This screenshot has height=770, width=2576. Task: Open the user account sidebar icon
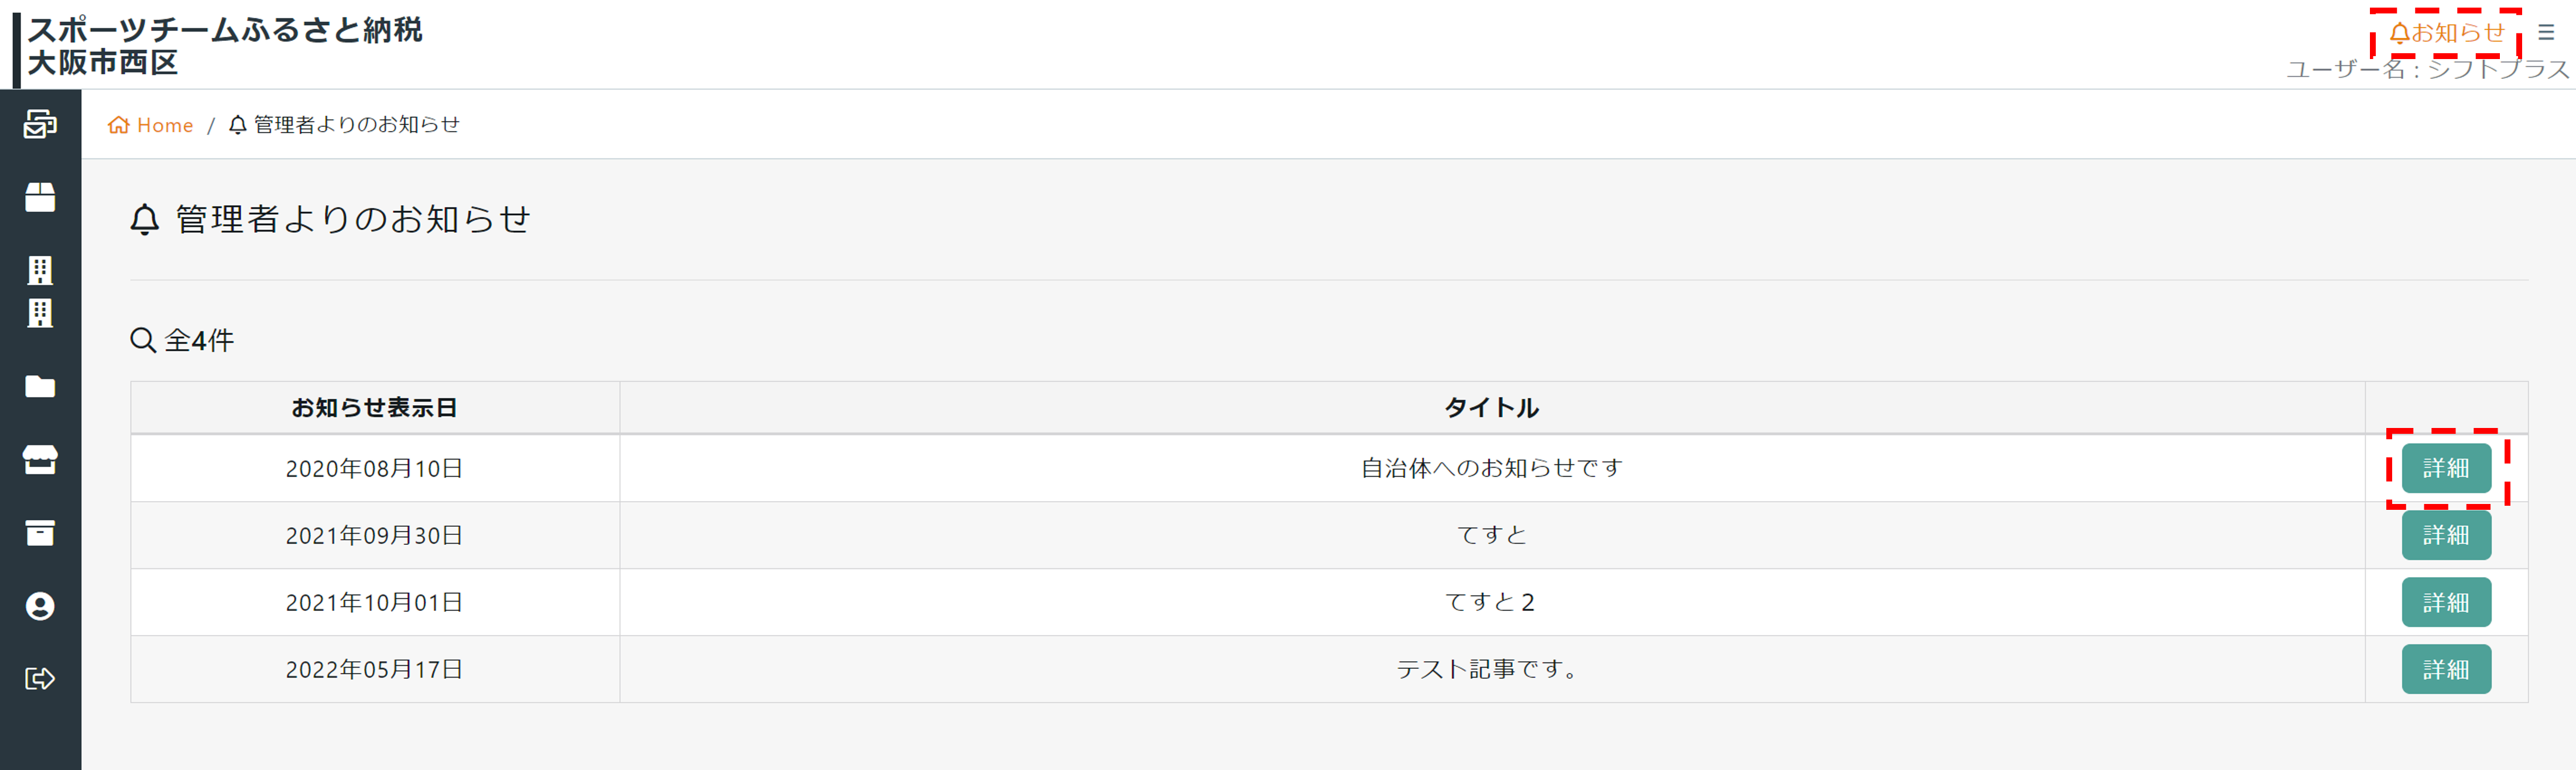pyautogui.click(x=40, y=606)
